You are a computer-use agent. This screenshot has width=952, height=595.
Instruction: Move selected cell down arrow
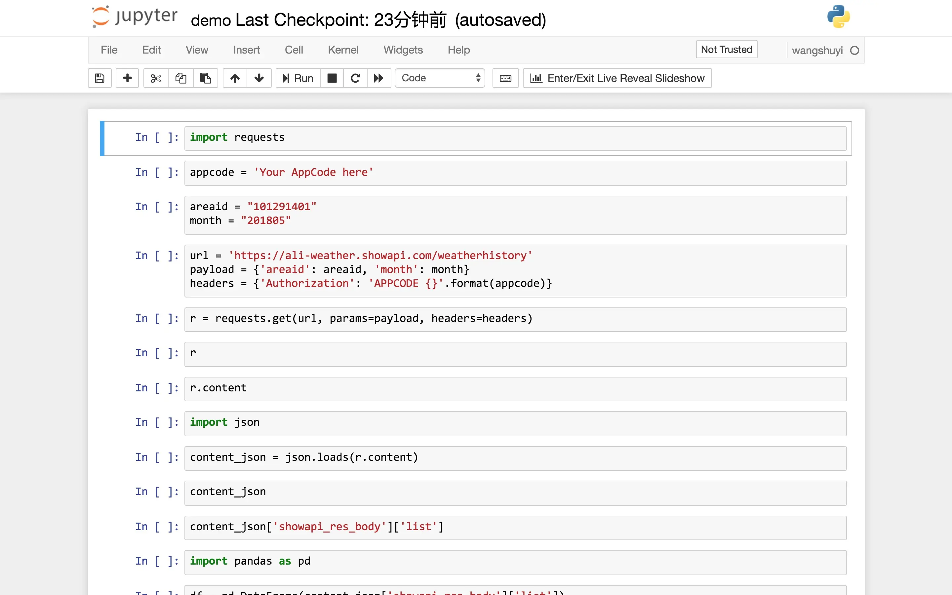pyautogui.click(x=259, y=78)
